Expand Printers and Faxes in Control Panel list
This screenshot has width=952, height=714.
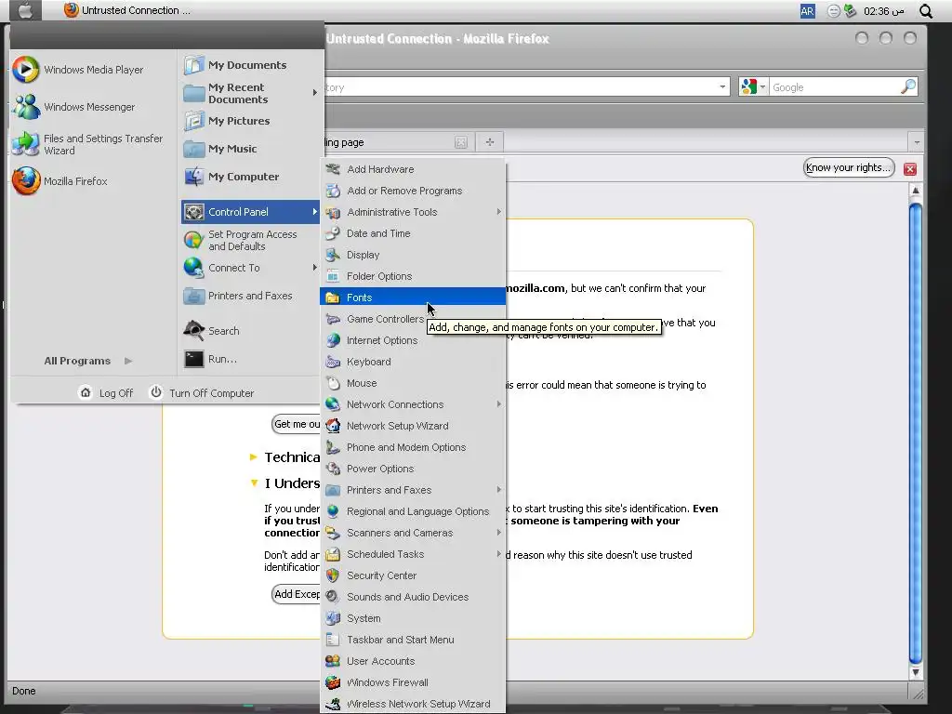pos(499,490)
